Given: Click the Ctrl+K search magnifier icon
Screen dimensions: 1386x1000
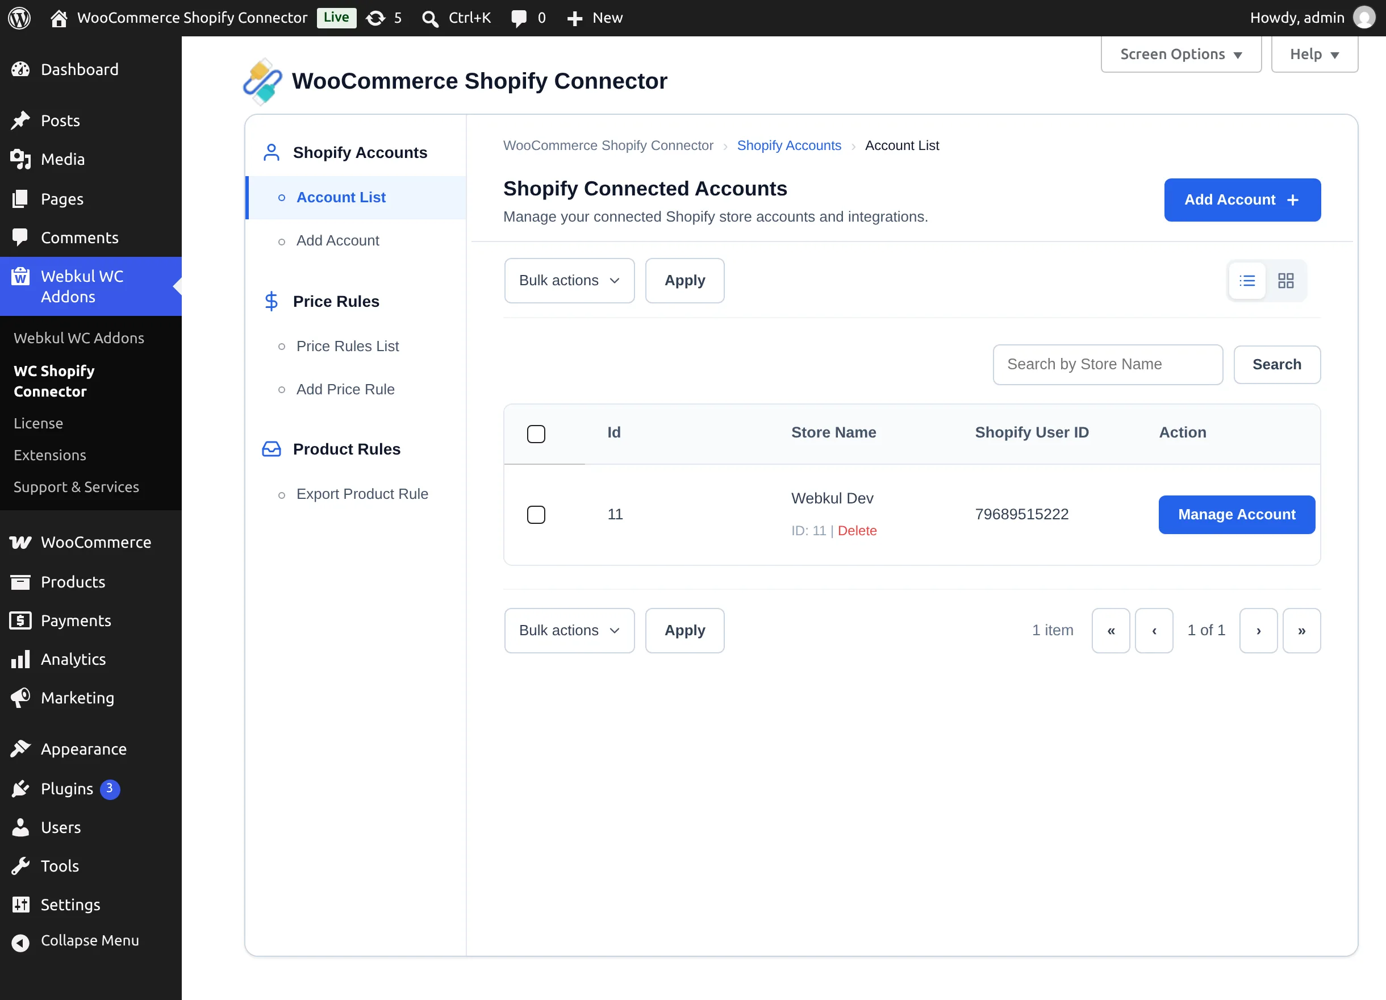Looking at the screenshot, I should 430,18.
